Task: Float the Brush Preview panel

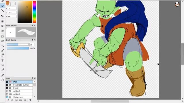Action: pos(32,25)
